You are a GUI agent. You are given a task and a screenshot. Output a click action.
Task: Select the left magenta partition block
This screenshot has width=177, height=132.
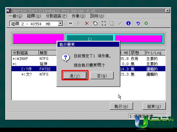coord(38,39)
